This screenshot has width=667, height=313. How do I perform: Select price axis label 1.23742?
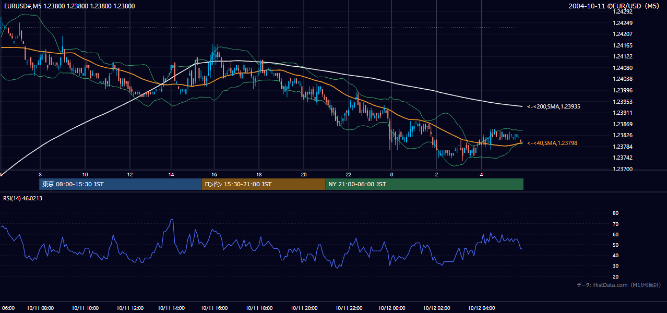click(623, 158)
